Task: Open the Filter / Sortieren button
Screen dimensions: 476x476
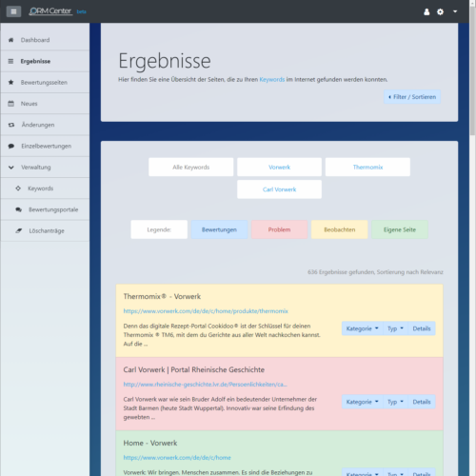Action: click(x=412, y=97)
